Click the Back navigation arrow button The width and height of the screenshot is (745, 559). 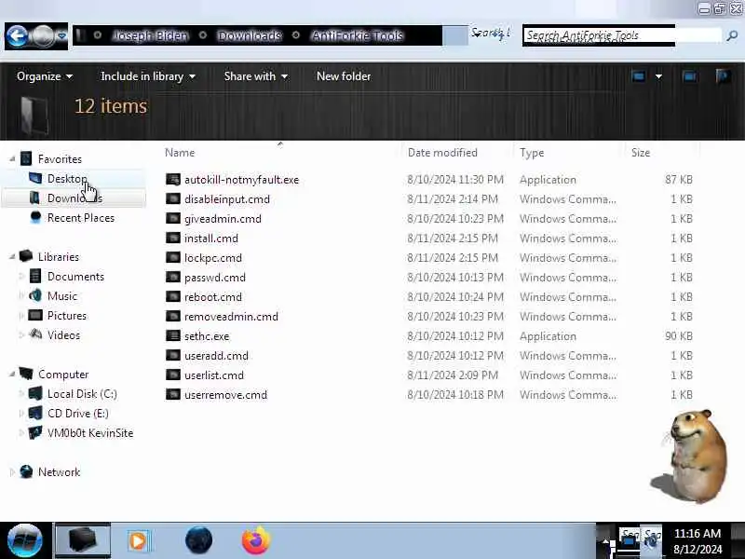(18, 35)
